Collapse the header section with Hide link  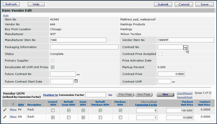point(6,15)
